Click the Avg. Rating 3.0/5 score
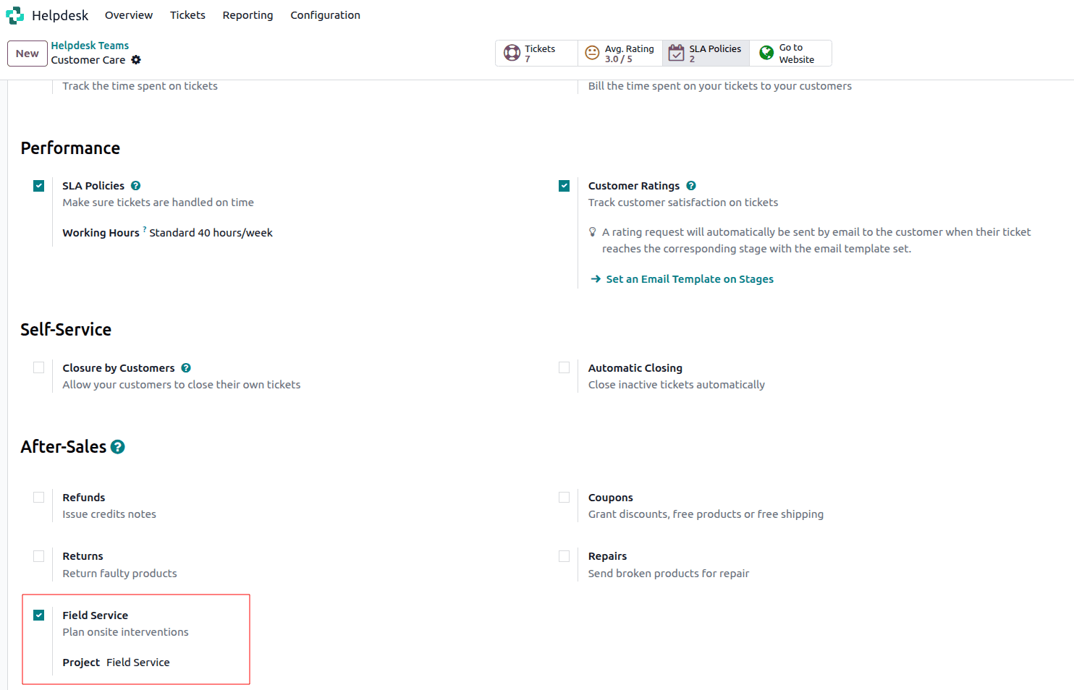 pos(619,57)
